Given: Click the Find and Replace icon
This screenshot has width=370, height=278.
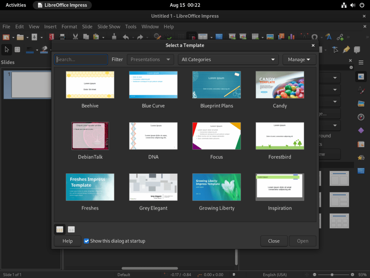Looking at the screenshot, I should pos(157,37).
